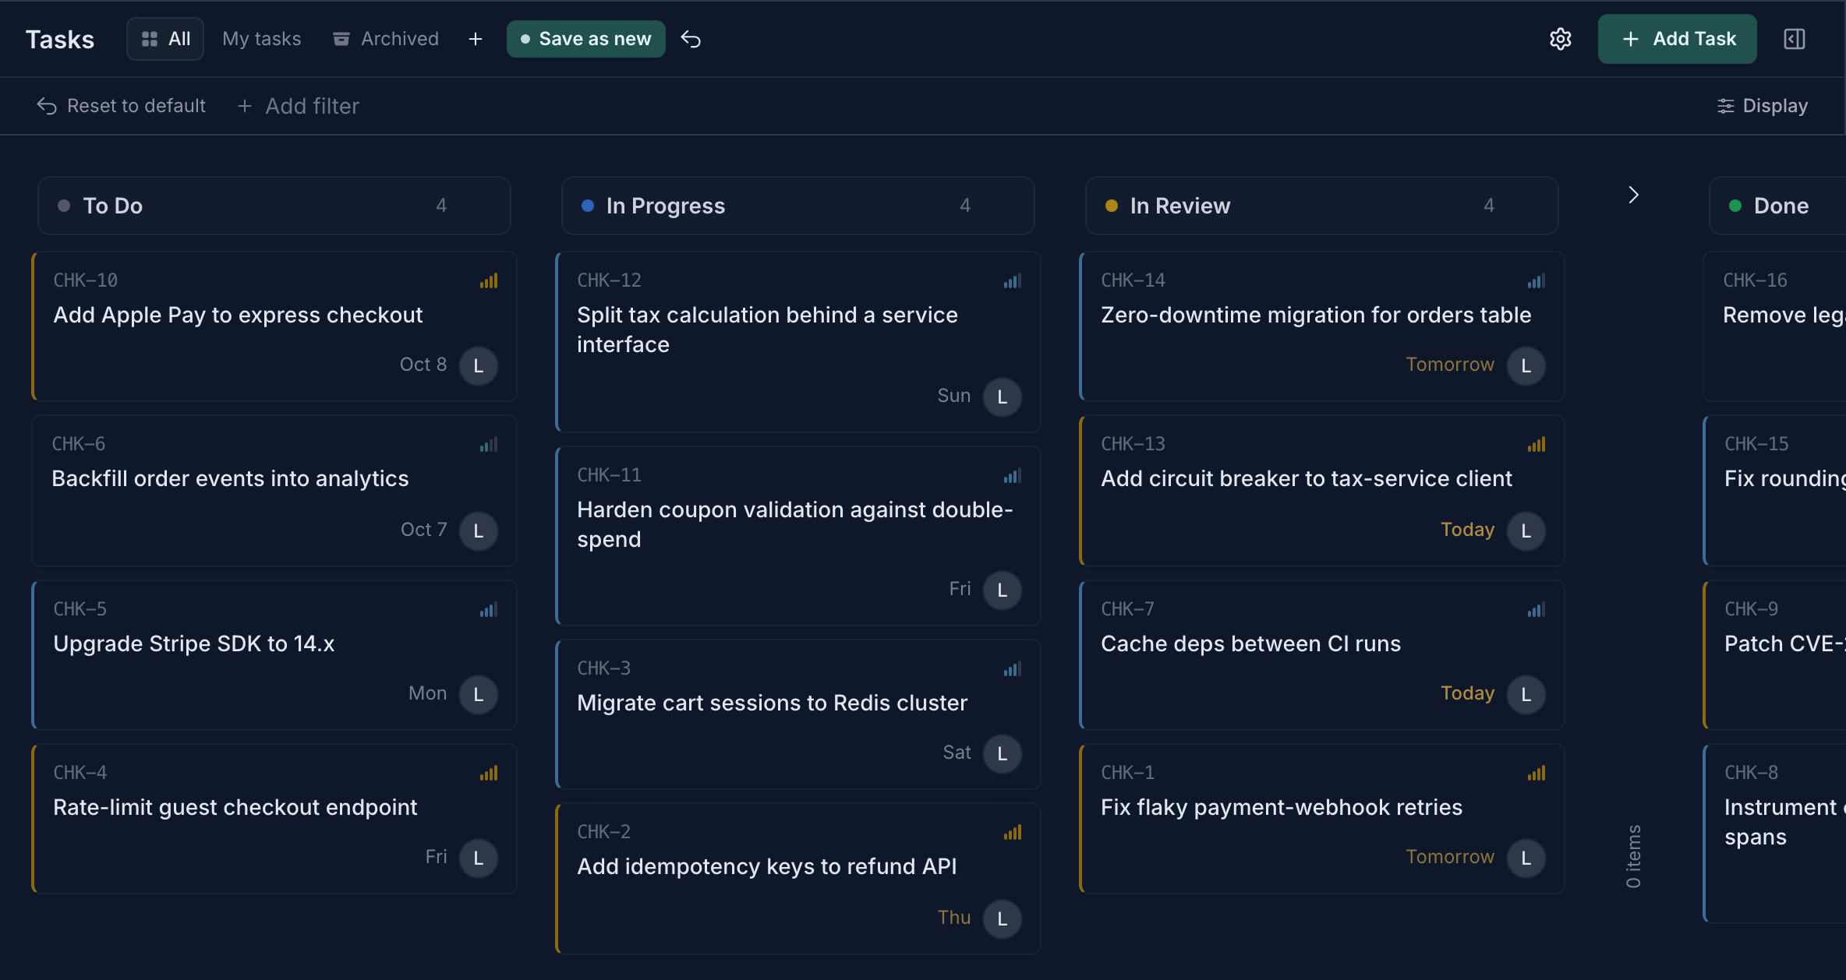Click assignee avatar on Upgrade Stripe SDK card
The image size is (1846, 980).
pos(479,695)
